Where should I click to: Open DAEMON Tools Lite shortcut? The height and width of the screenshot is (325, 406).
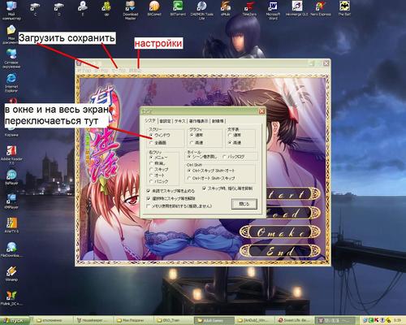(x=201, y=11)
